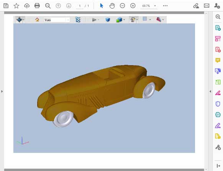223x171 pixels.
Task: Open yellow Send for Comments tool
Action: tap(218, 136)
